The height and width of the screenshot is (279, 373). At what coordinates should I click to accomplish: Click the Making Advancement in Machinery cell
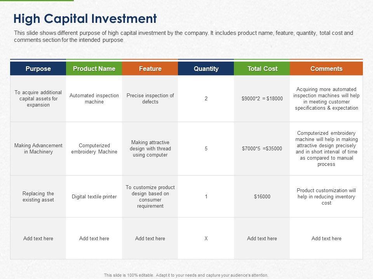(x=38, y=149)
